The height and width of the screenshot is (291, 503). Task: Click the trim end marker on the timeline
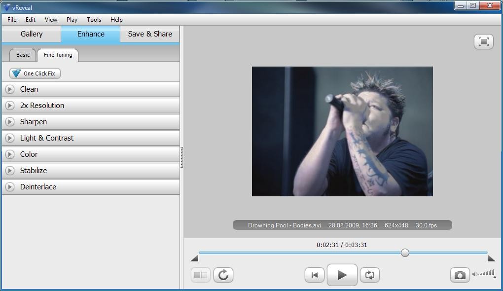491,258
